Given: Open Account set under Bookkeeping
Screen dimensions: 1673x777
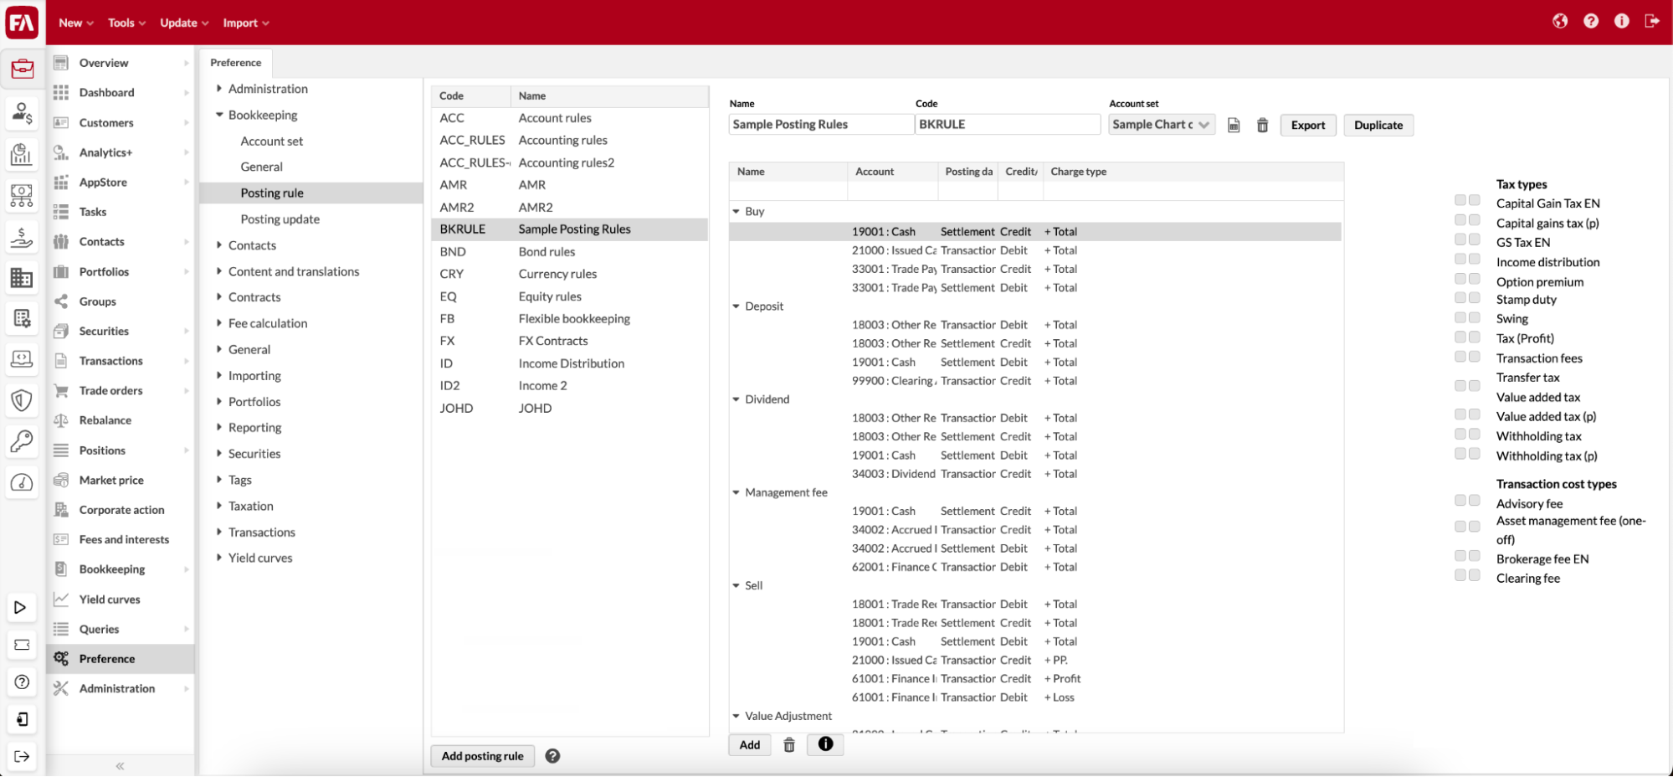Looking at the screenshot, I should click(272, 141).
